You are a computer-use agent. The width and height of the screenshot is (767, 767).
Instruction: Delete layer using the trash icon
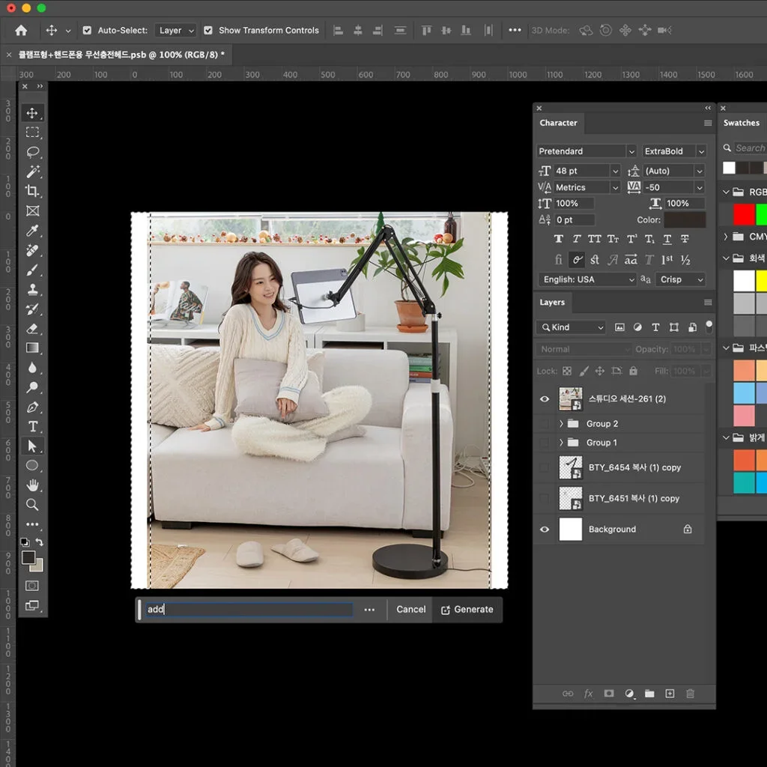[691, 694]
